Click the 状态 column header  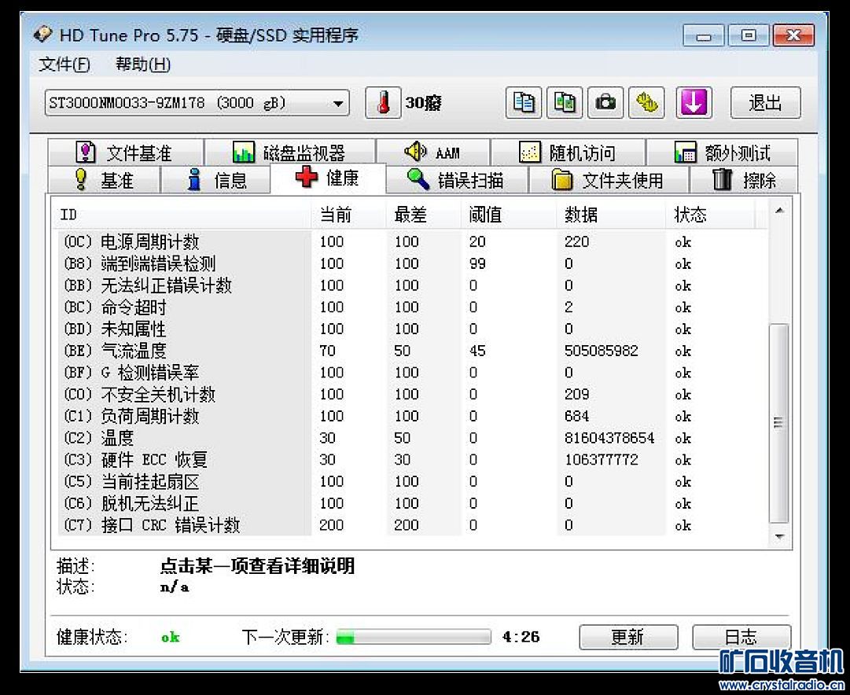tap(710, 215)
